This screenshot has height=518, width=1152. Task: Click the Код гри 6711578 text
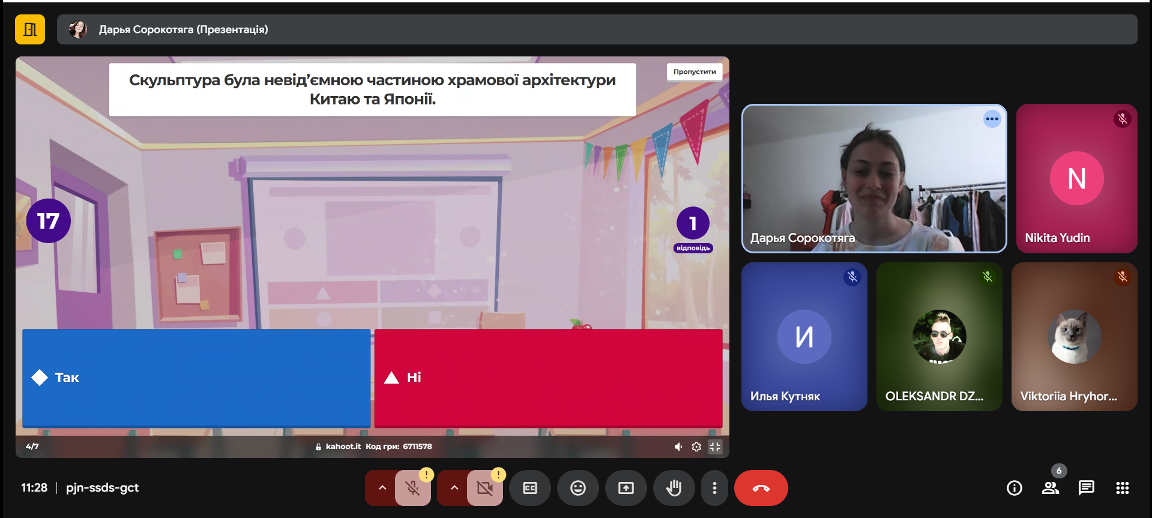399,447
